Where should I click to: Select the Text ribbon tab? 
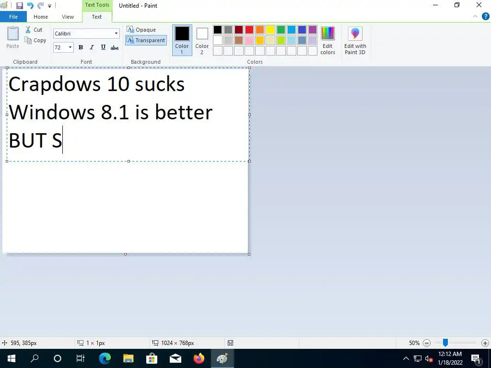tap(97, 17)
